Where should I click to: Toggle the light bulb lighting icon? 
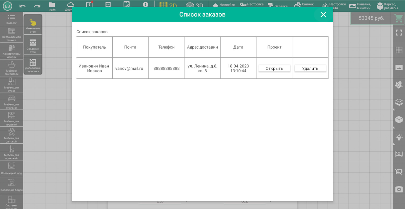[x=399, y=137]
